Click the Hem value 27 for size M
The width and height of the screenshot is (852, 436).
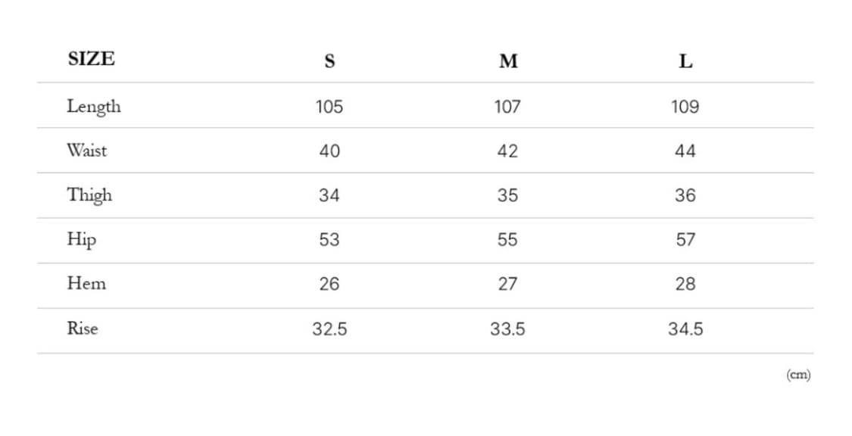point(507,284)
